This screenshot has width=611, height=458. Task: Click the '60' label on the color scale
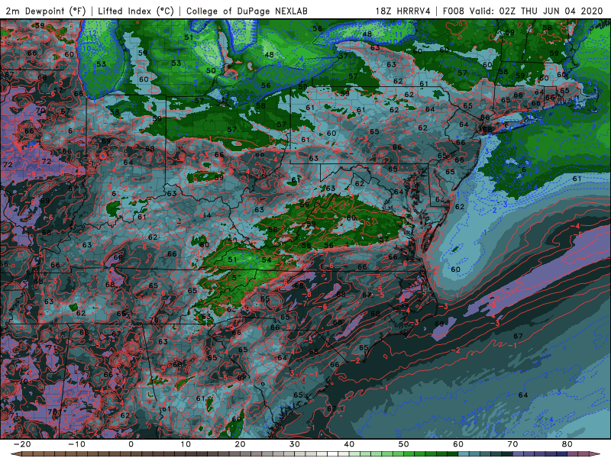tap(458, 444)
